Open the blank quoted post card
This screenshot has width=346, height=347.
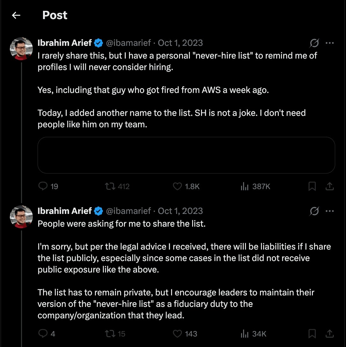(186, 155)
